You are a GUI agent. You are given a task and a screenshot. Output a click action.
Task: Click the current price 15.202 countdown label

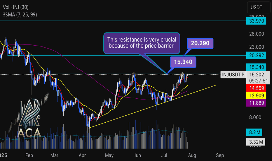258,78
